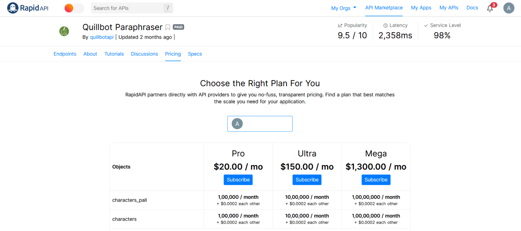The image size is (521, 231).
Task: Click the slash shortcut icon in search
Action: coord(168,8)
